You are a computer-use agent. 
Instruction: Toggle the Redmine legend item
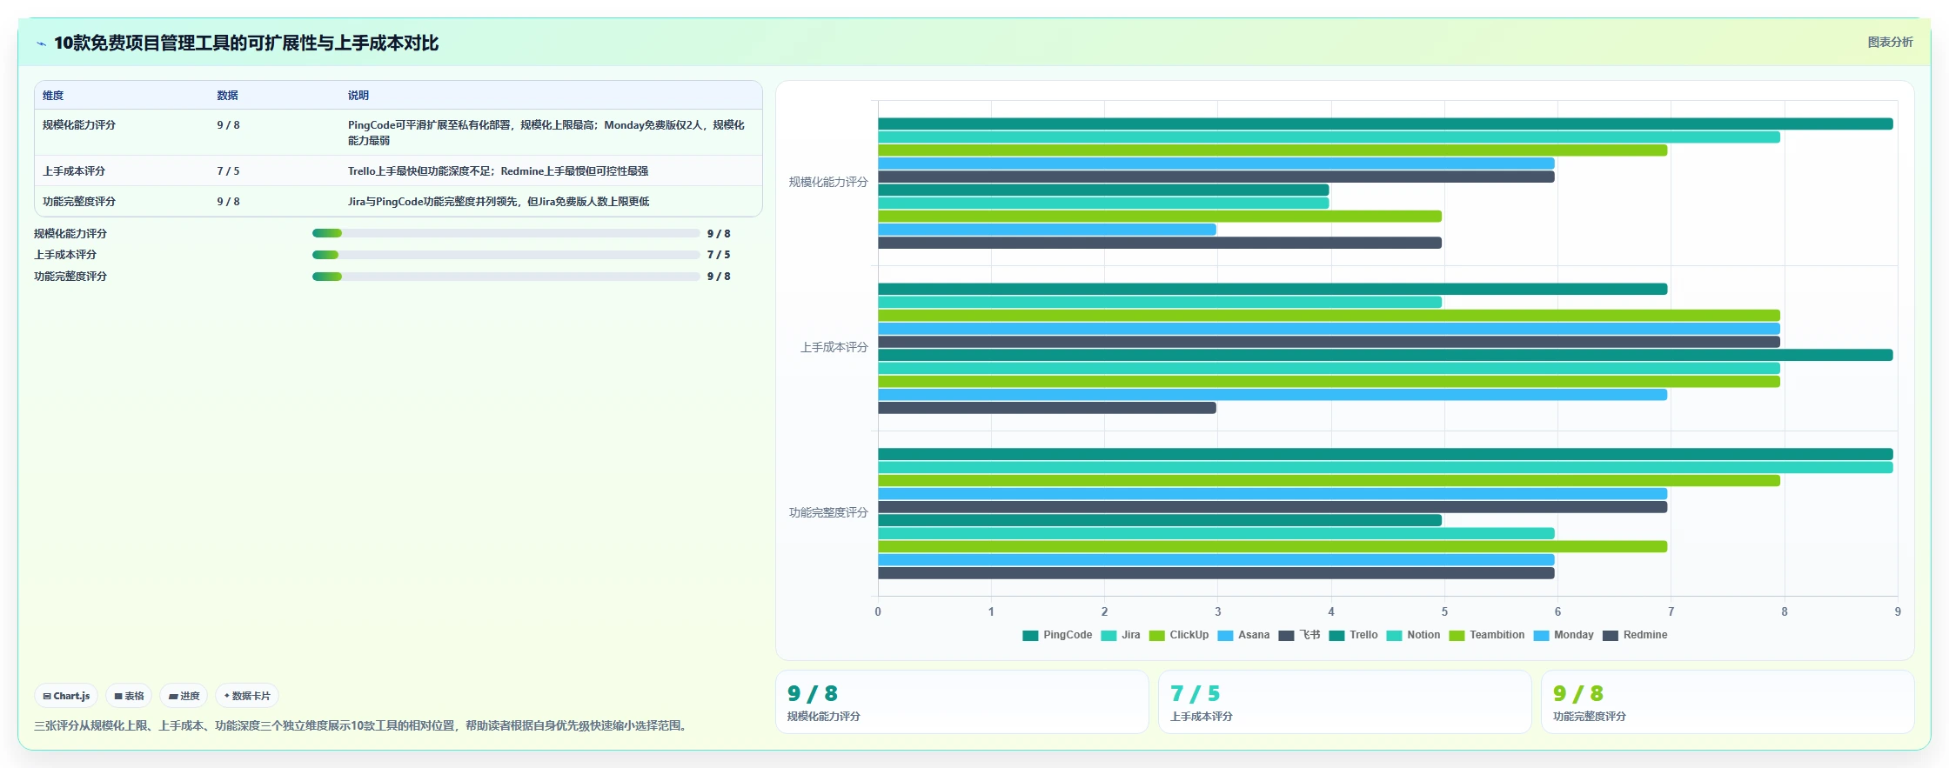(1635, 635)
